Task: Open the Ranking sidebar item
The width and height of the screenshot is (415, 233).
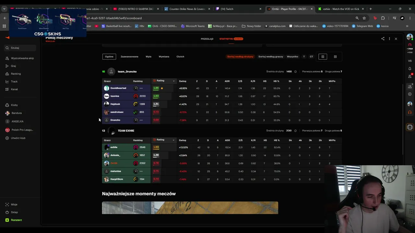Action: pos(13,74)
